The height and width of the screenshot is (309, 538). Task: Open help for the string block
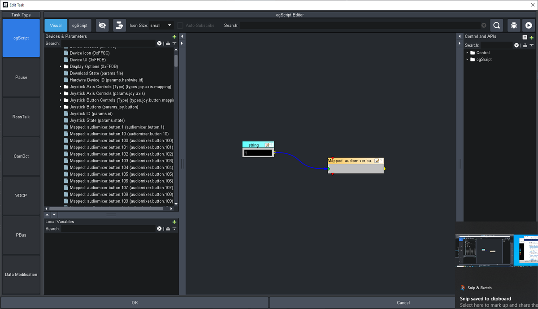271,145
